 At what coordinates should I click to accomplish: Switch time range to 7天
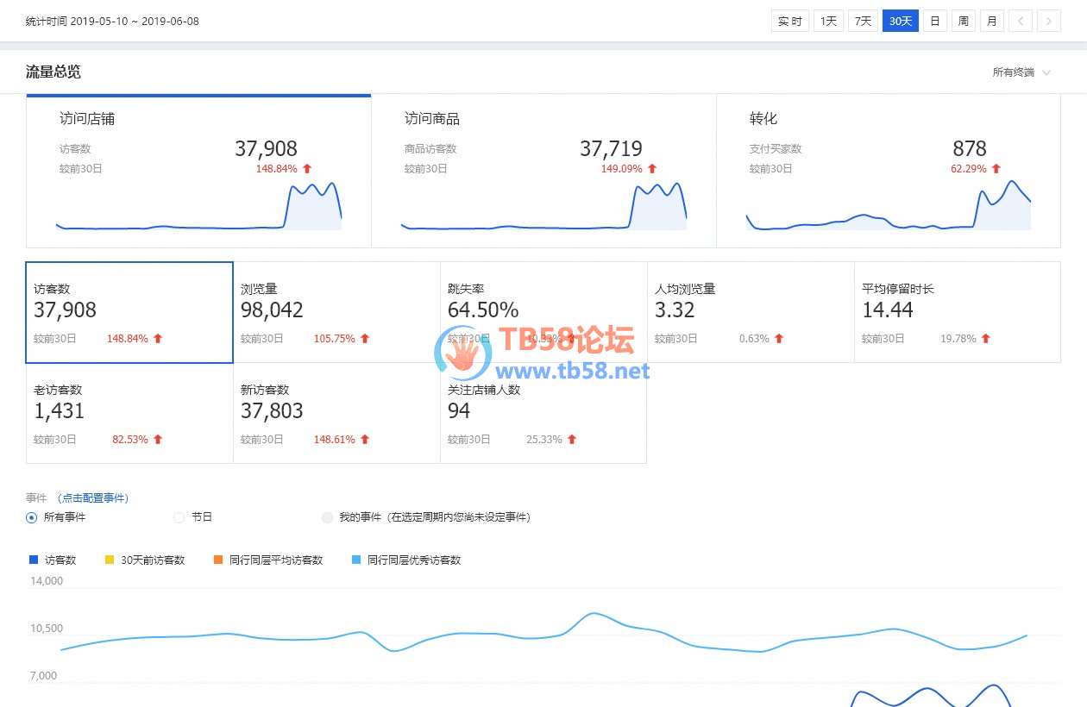(863, 21)
